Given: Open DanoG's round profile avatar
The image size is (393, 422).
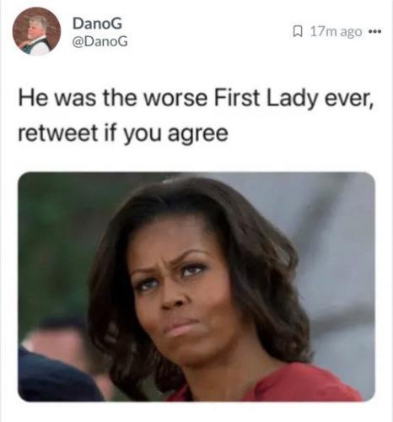Looking at the screenshot, I should (x=36, y=31).
